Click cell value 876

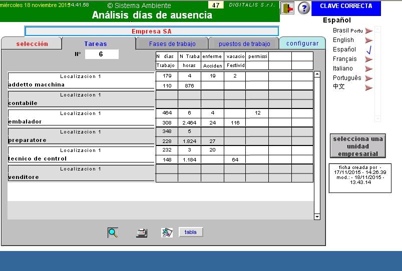pos(189,85)
